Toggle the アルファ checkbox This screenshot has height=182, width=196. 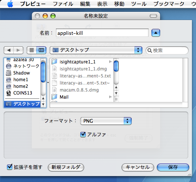coord(83,135)
